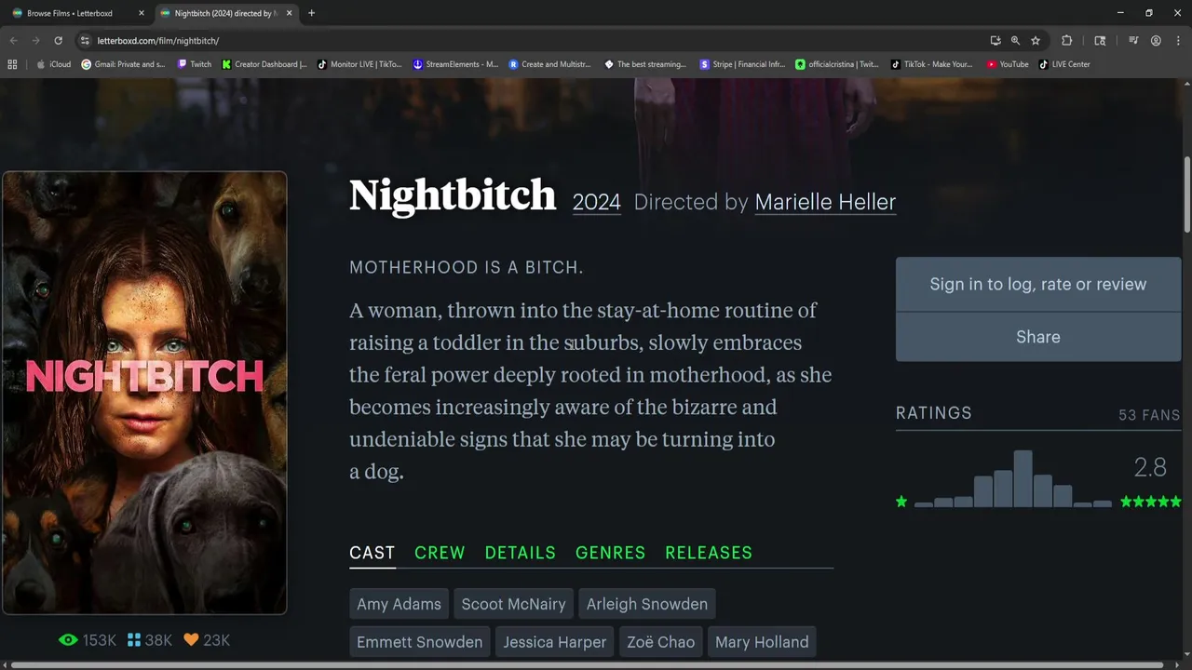Click the five green stars beside the histogram
Viewport: 1192px width, 670px height.
[1151, 502]
